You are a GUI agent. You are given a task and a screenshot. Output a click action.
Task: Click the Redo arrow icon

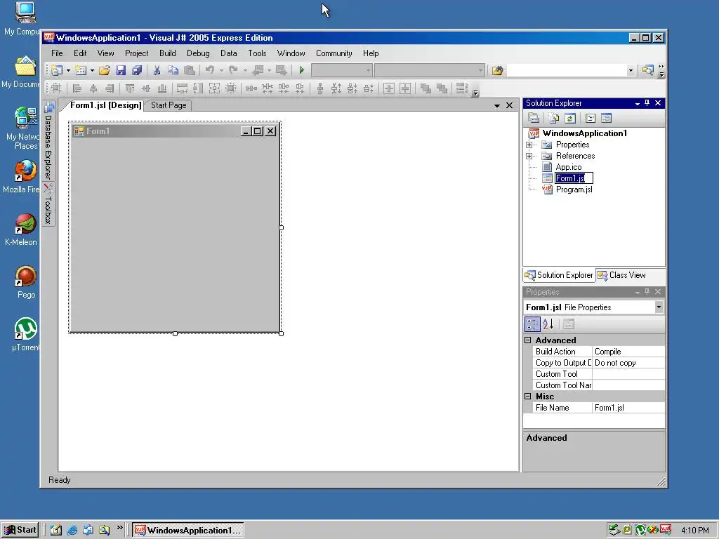click(x=233, y=70)
